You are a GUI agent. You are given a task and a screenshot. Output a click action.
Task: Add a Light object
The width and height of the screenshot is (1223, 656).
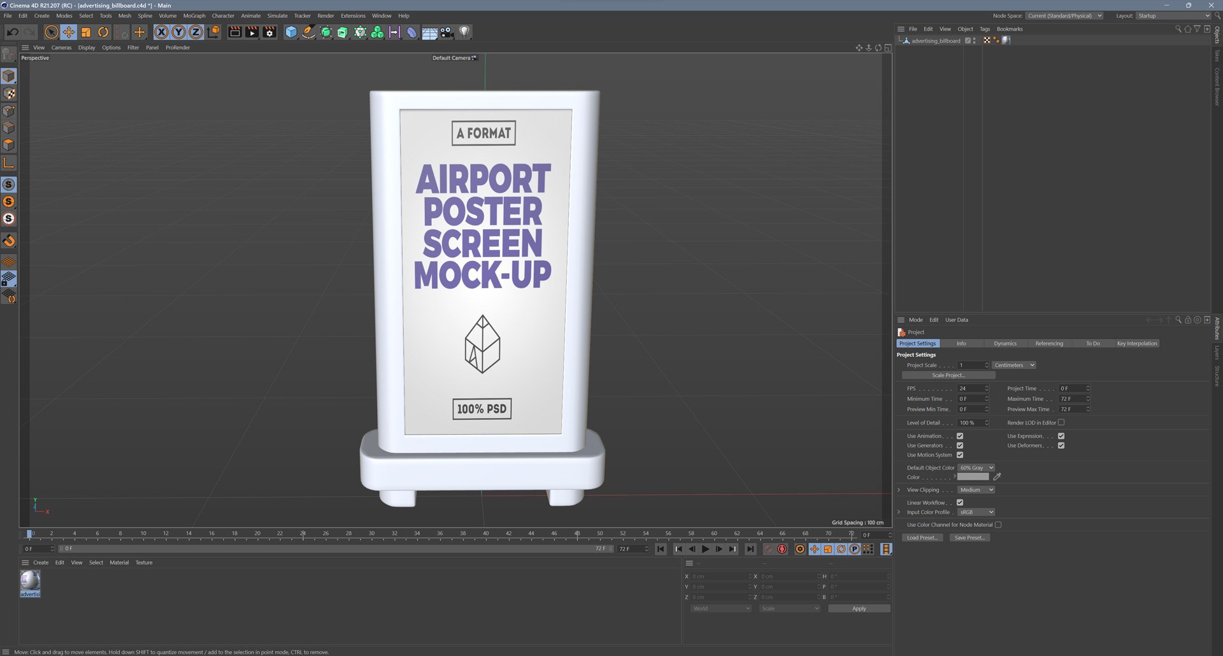(464, 32)
